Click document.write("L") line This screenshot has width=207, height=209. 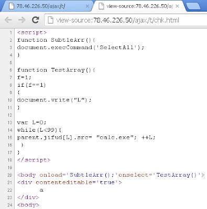pos(54,100)
